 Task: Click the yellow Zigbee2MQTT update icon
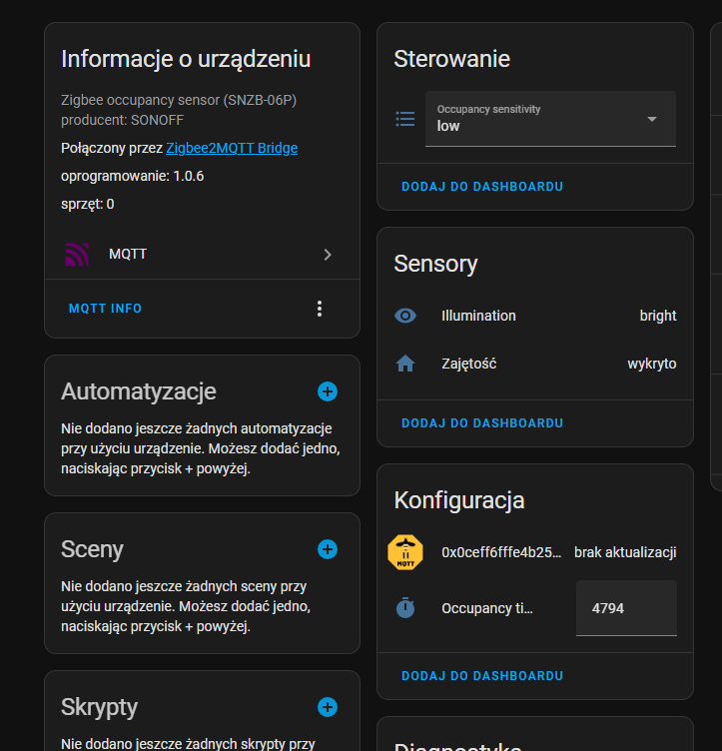click(405, 552)
